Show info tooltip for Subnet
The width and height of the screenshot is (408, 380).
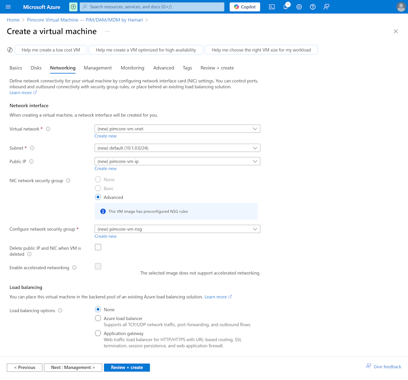coord(32,148)
